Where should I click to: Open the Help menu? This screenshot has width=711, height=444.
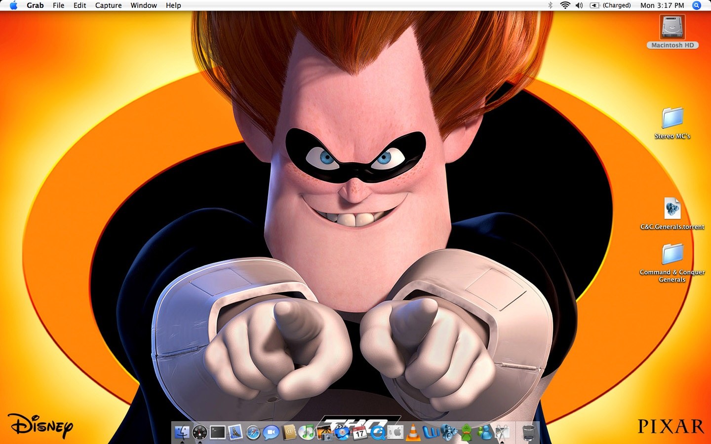pos(173,5)
